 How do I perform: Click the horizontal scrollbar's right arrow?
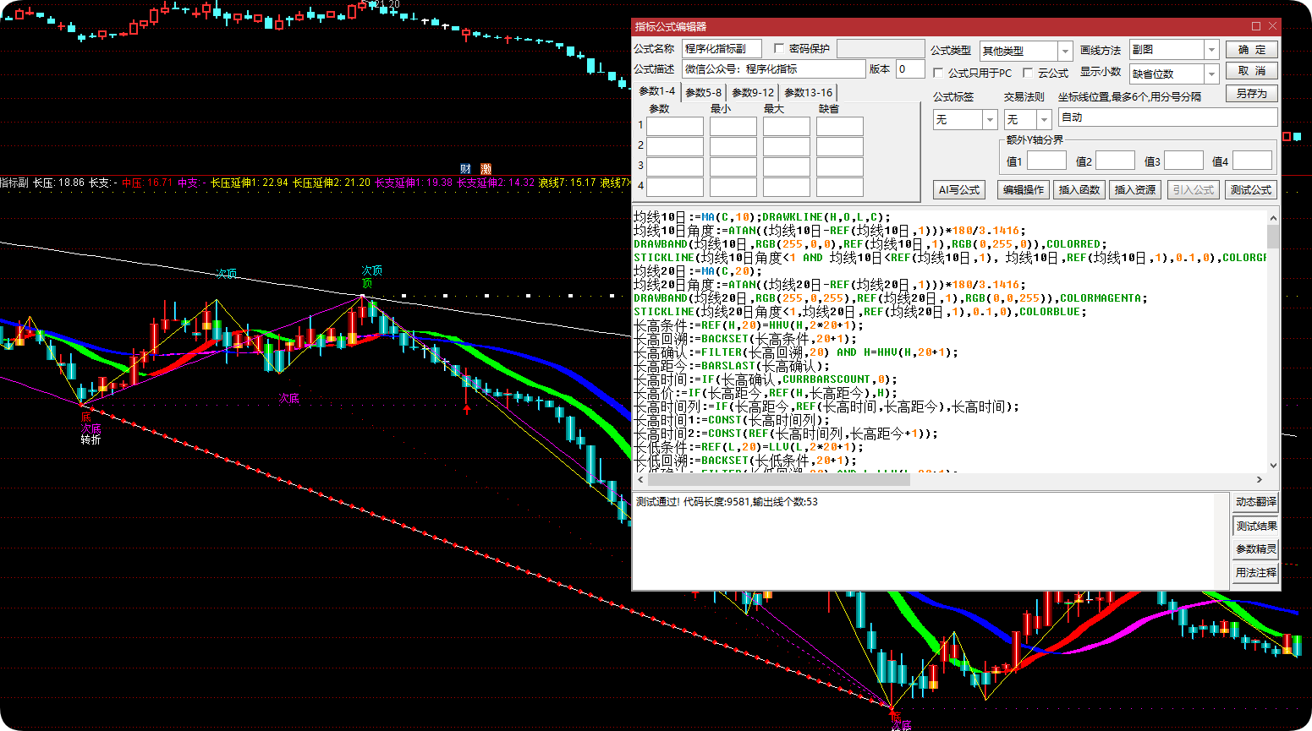[1260, 479]
